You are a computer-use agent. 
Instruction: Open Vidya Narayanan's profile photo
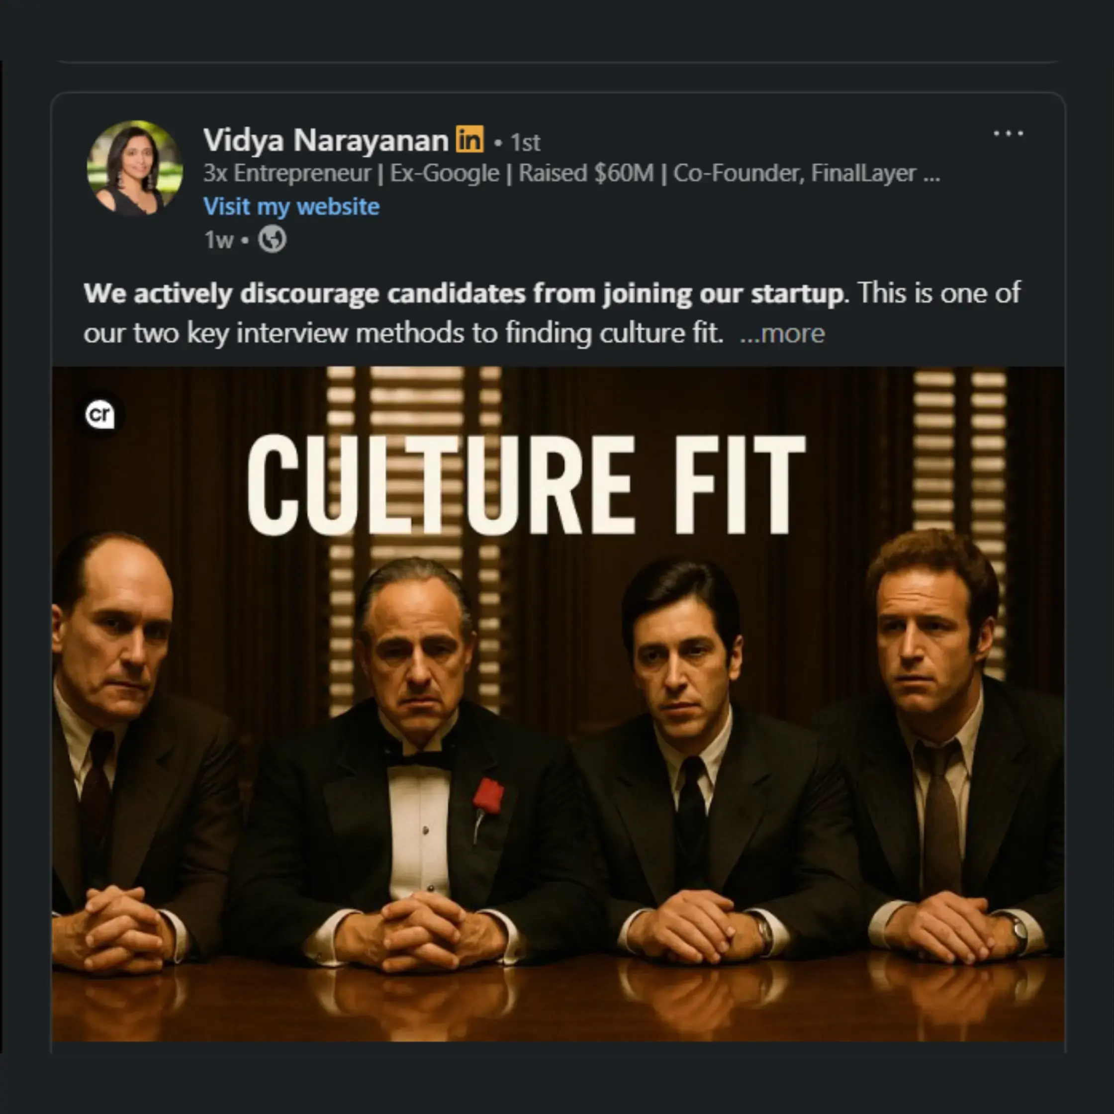[134, 168]
